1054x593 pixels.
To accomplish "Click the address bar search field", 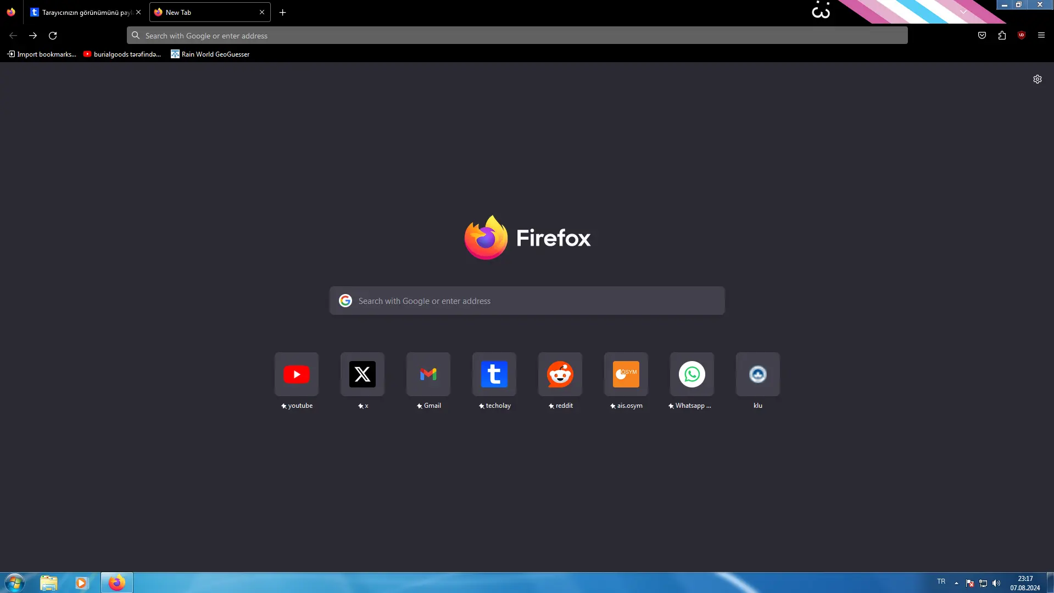I will pyautogui.click(x=517, y=35).
